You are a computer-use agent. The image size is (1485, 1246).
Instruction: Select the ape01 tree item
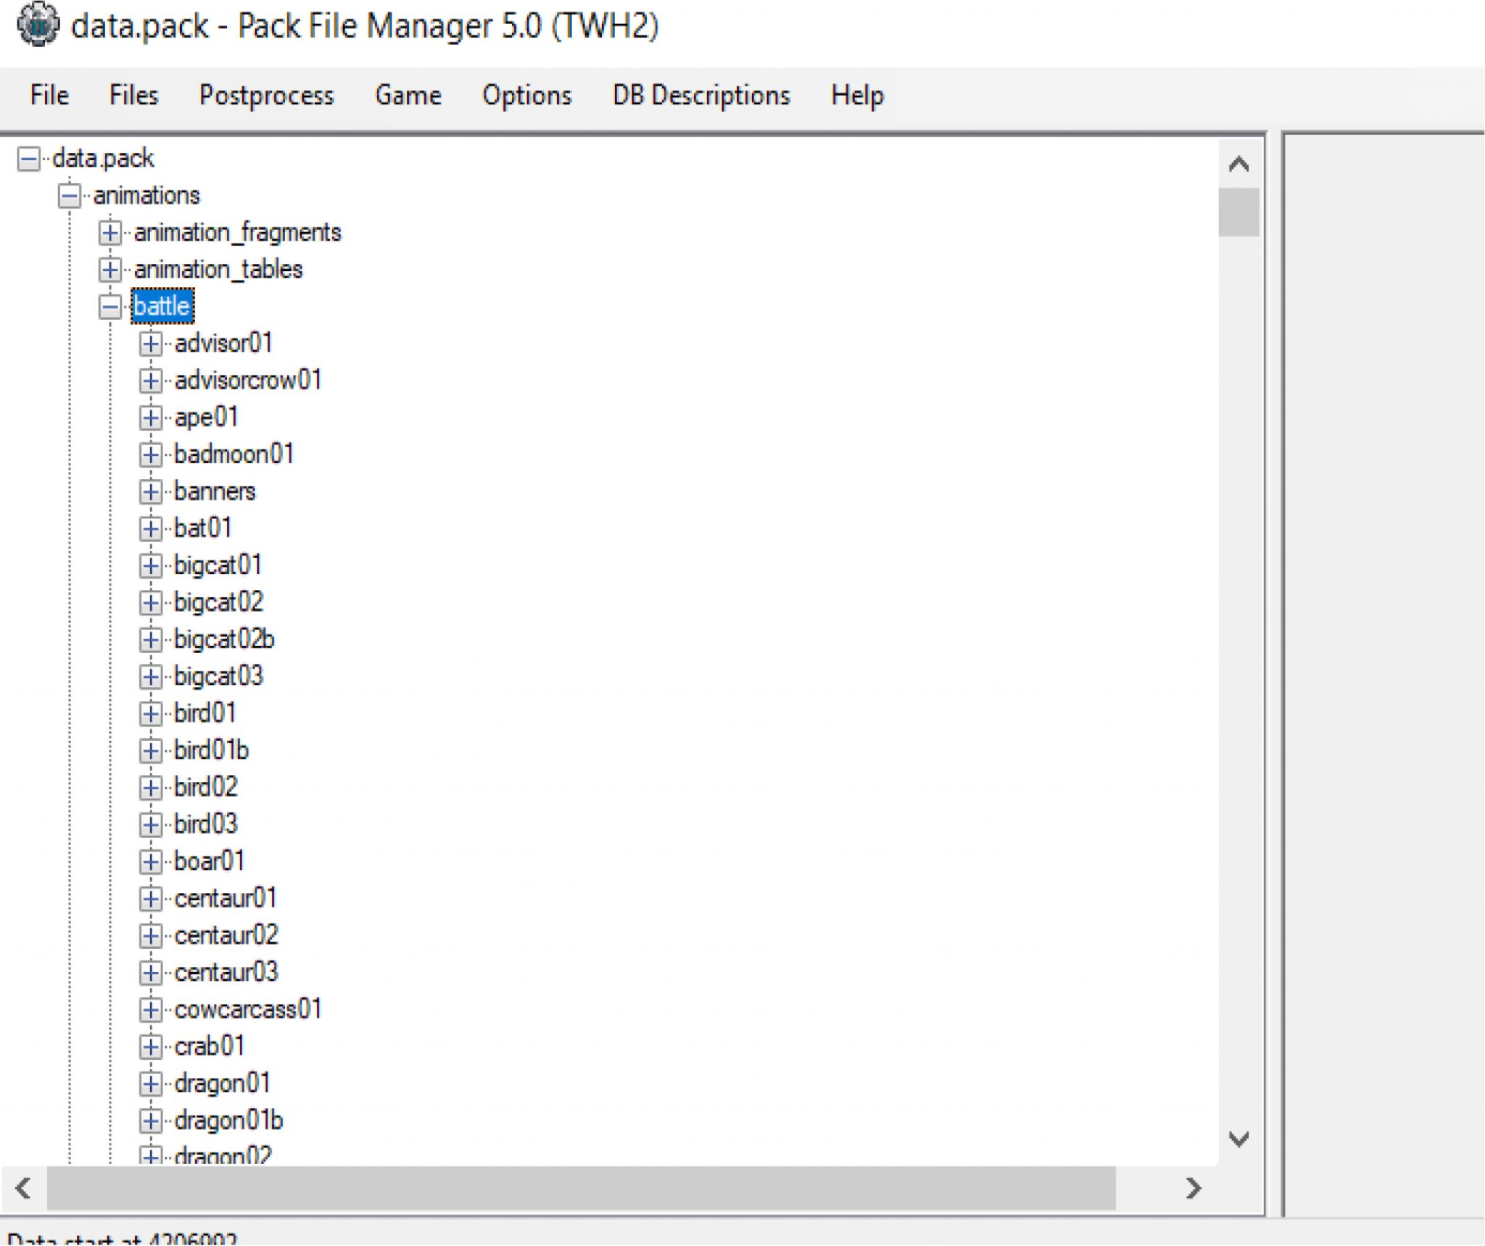click(206, 418)
